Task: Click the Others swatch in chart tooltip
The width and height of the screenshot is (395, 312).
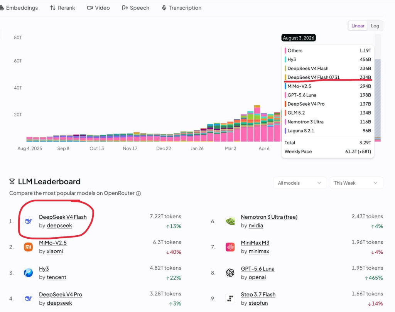Action: 285,51
